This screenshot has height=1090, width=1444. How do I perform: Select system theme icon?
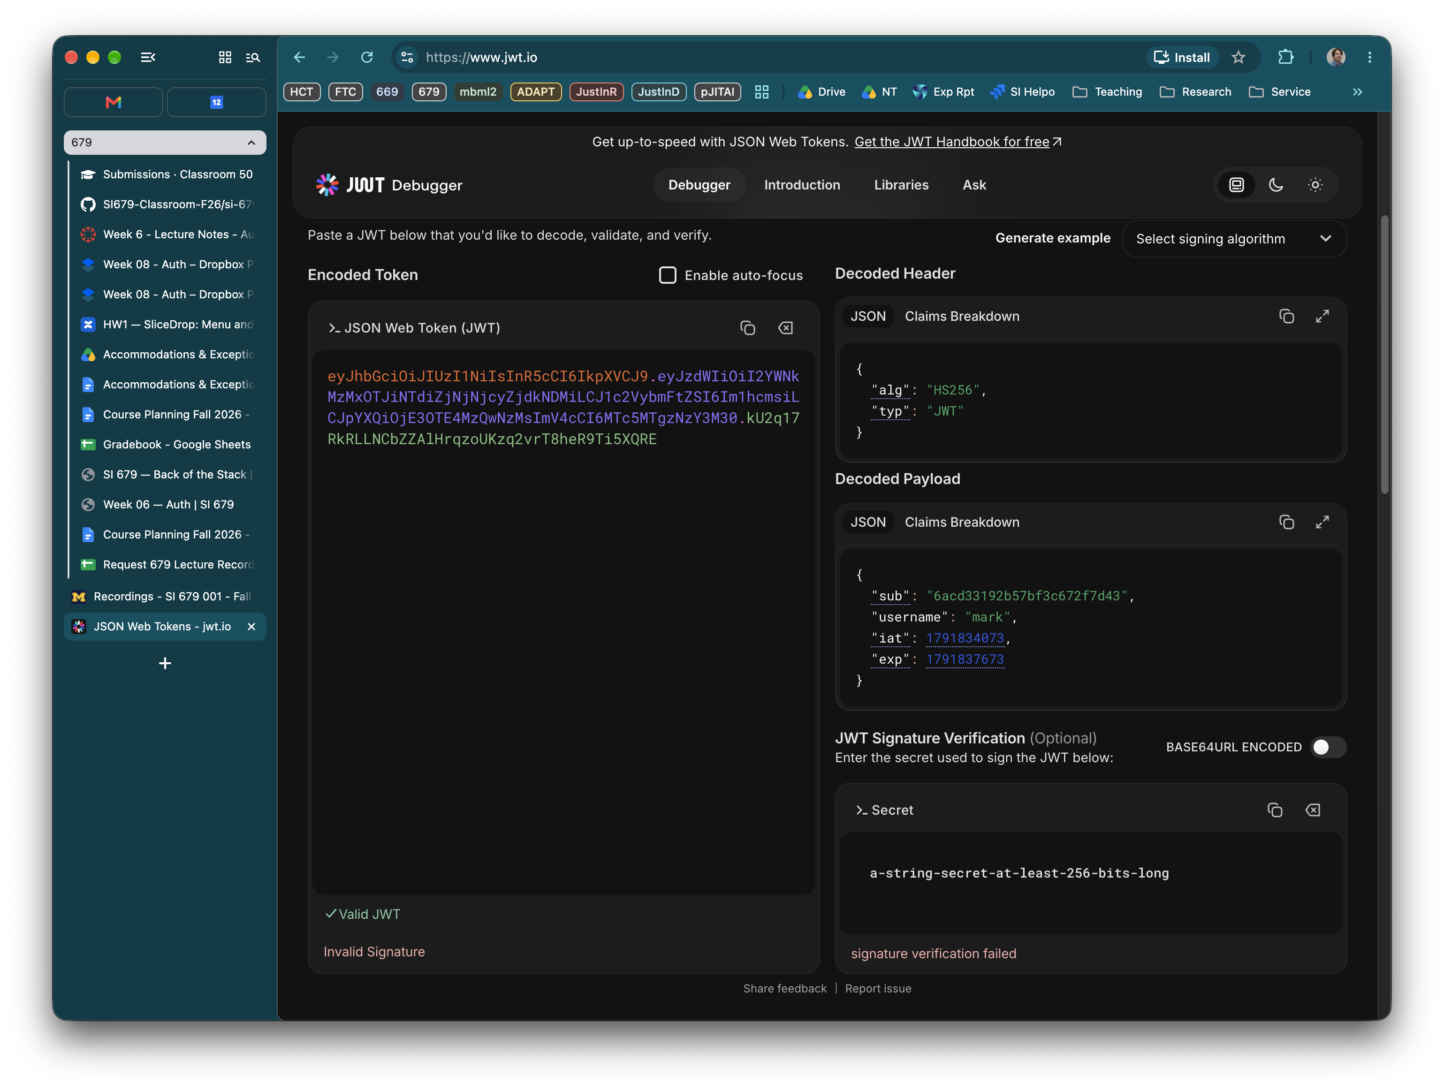1237,185
